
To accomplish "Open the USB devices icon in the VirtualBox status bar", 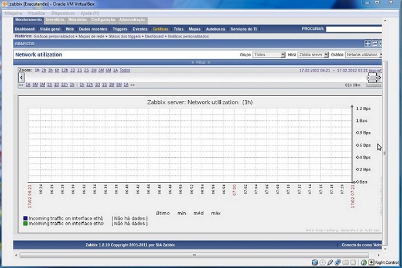I will coord(330,262).
